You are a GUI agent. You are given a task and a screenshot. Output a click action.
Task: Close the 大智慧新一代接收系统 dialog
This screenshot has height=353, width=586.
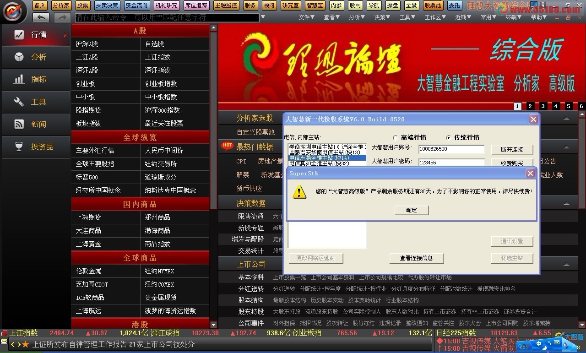click(533, 119)
